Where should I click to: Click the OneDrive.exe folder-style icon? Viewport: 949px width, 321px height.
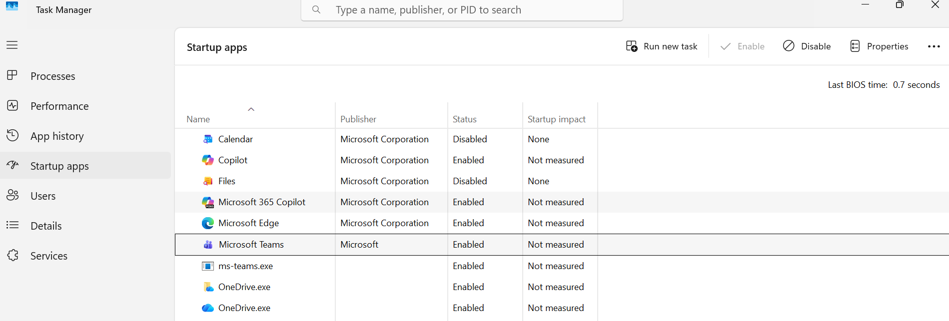pos(208,287)
